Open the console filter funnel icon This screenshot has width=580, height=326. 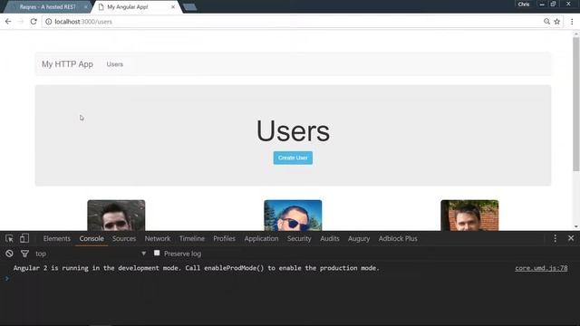24,254
